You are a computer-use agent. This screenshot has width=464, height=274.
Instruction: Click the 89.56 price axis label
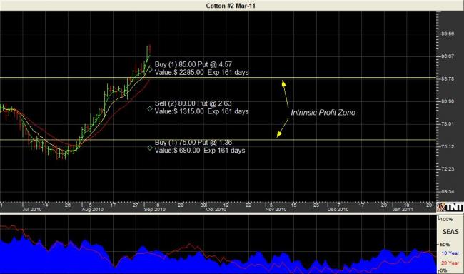point(448,34)
